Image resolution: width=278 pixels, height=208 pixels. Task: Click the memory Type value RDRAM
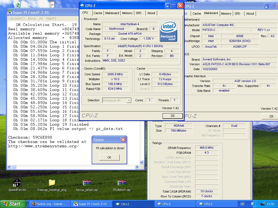click(179, 126)
